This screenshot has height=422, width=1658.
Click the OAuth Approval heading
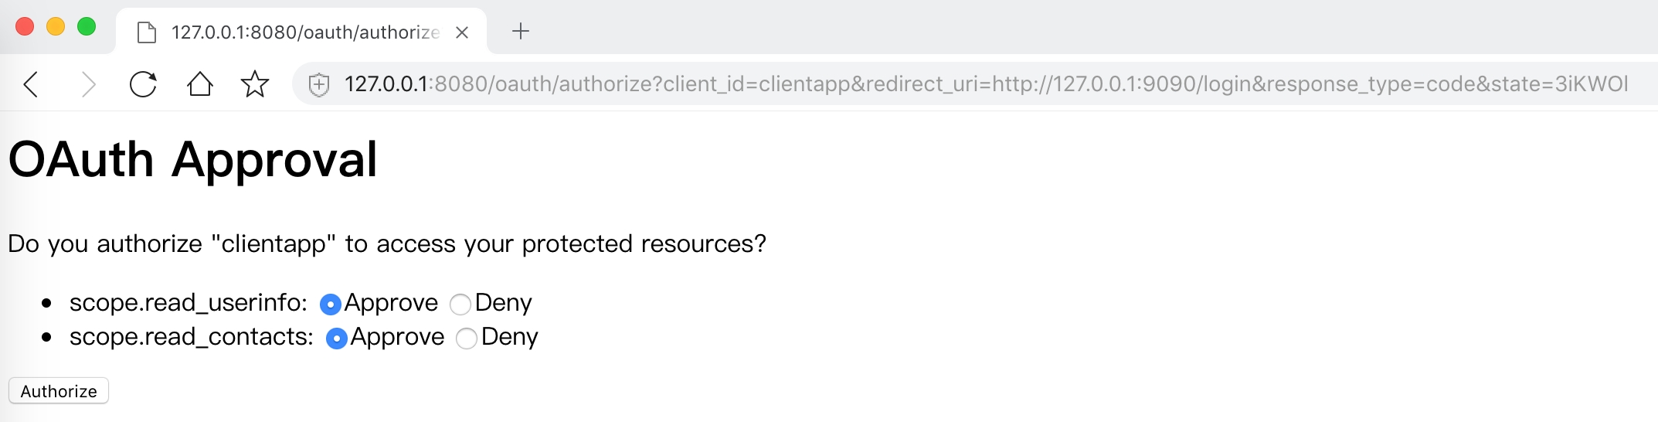(192, 160)
